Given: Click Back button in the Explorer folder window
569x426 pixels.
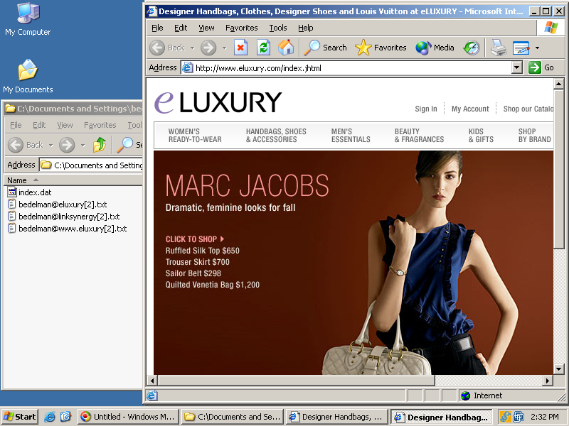Looking at the screenshot, I should tap(26, 145).
